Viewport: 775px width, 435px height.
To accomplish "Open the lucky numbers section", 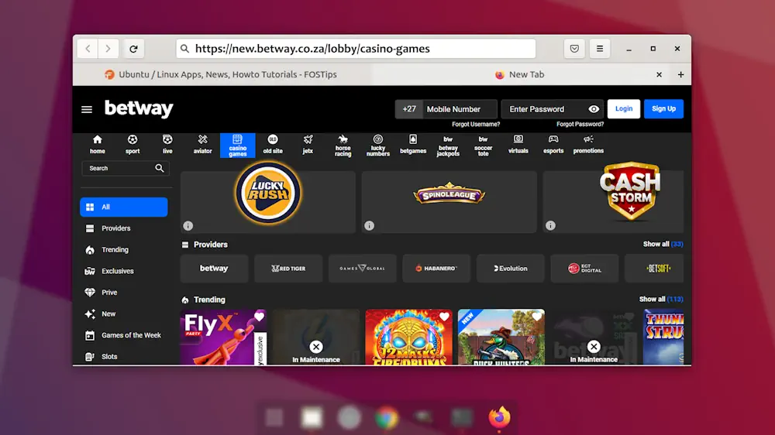I will pos(378,146).
